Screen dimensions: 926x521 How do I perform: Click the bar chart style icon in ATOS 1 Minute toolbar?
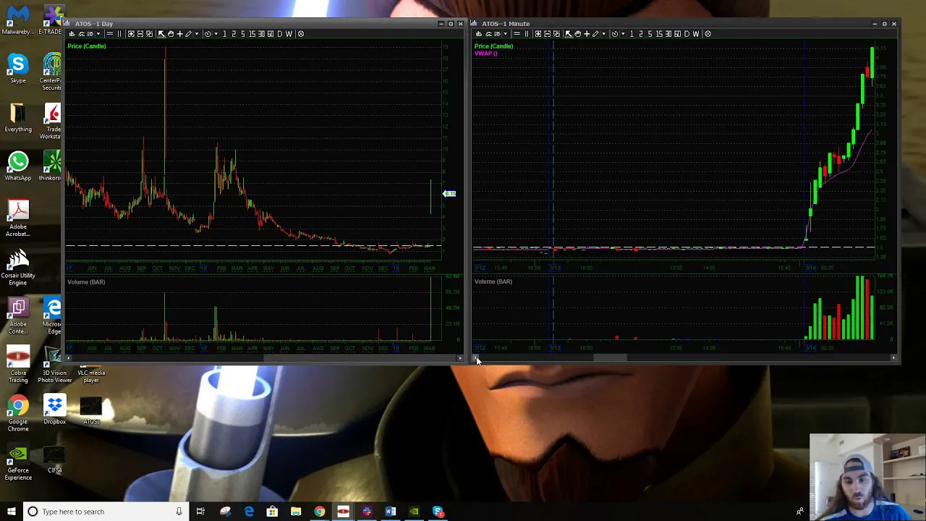(x=479, y=33)
